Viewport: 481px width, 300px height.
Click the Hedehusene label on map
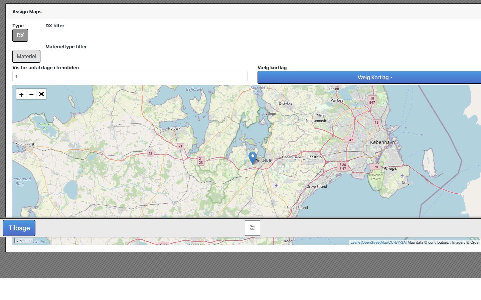click(292, 157)
